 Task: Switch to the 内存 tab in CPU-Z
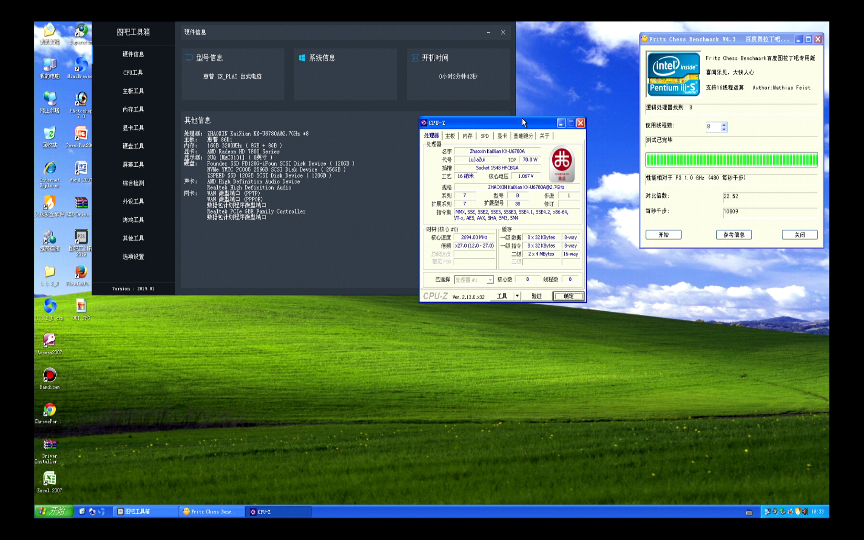467,136
